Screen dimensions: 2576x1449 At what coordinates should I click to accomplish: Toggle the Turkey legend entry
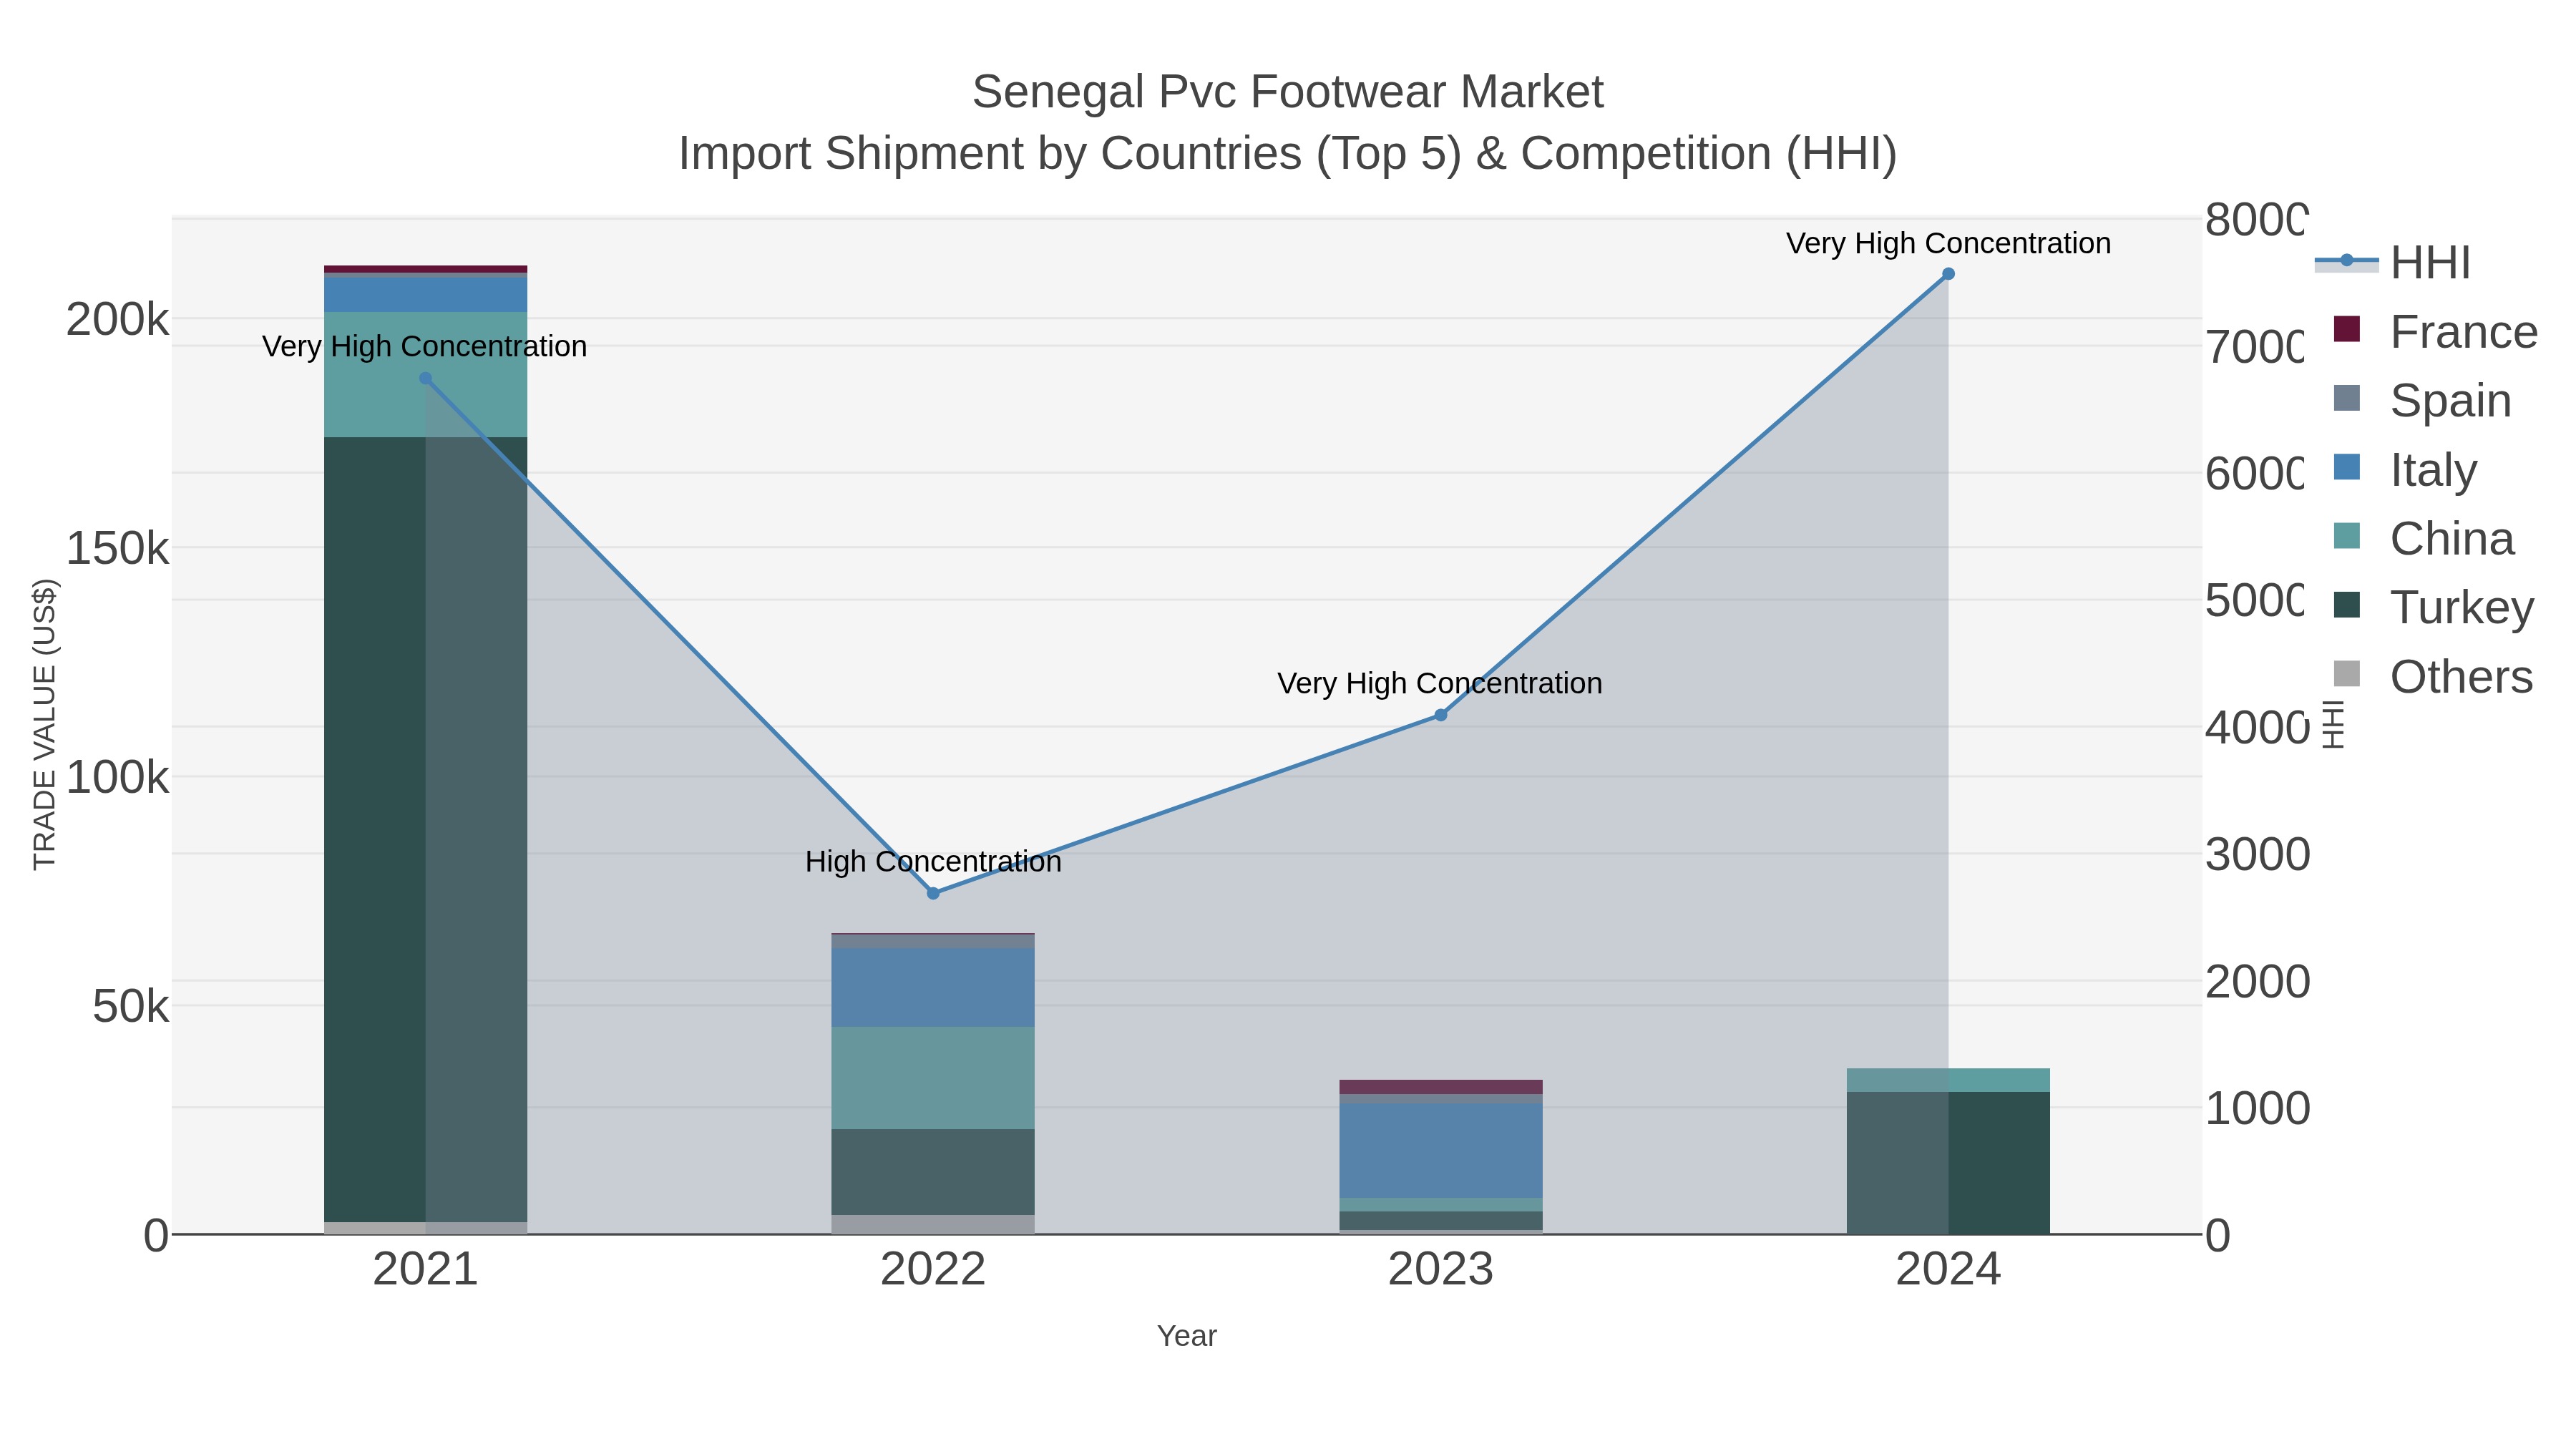pyautogui.click(x=2433, y=607)
